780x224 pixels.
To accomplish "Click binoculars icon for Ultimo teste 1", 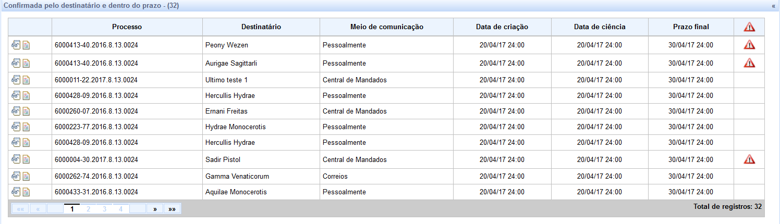I will (16, 80).
